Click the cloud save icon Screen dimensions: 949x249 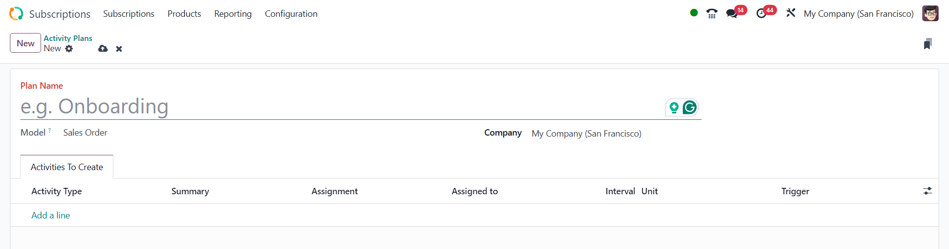(x=103, y=49)
